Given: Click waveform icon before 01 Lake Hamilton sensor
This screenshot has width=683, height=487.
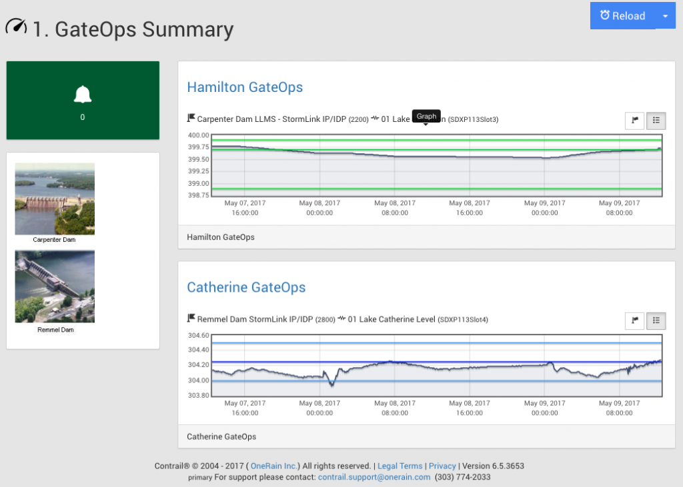Looking at the screenshot, I should pos(375,119).
